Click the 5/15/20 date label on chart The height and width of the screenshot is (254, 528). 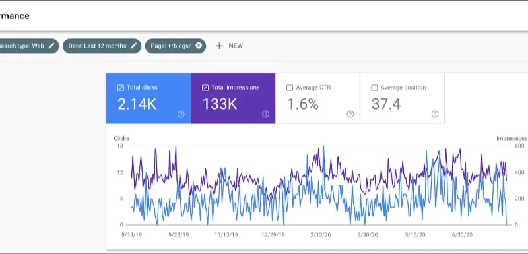point(415,234)
